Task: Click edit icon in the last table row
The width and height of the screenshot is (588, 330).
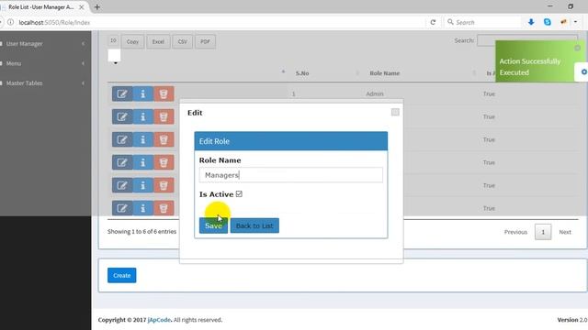Action: point(122,208)
